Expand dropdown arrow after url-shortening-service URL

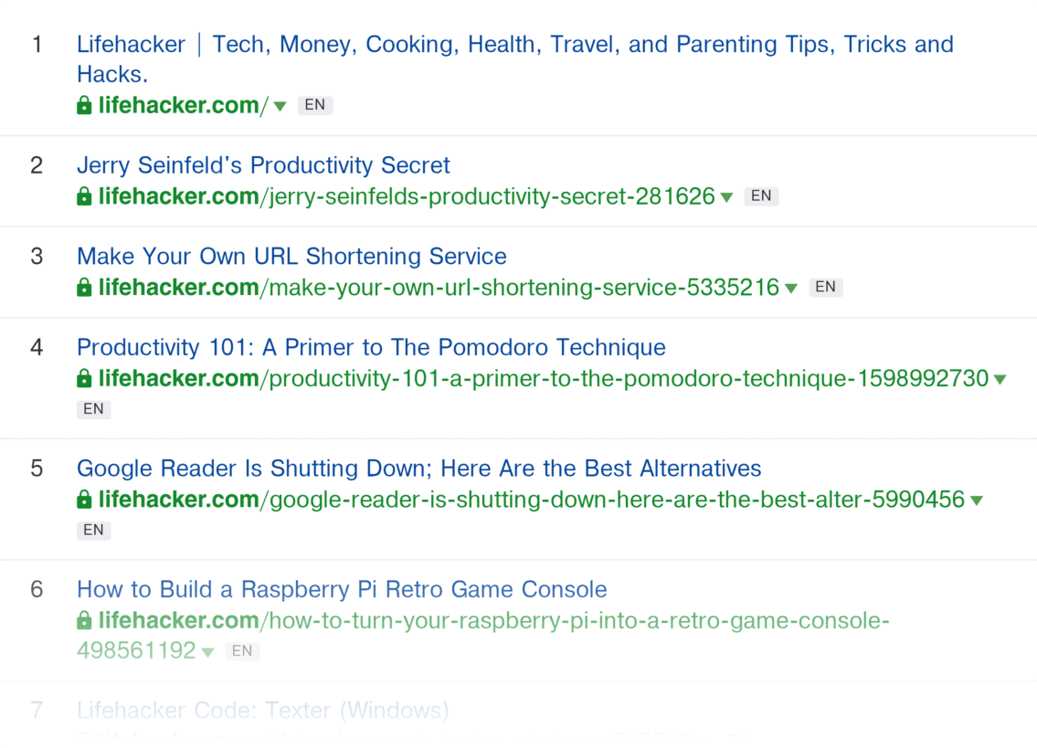click(791, 289)
